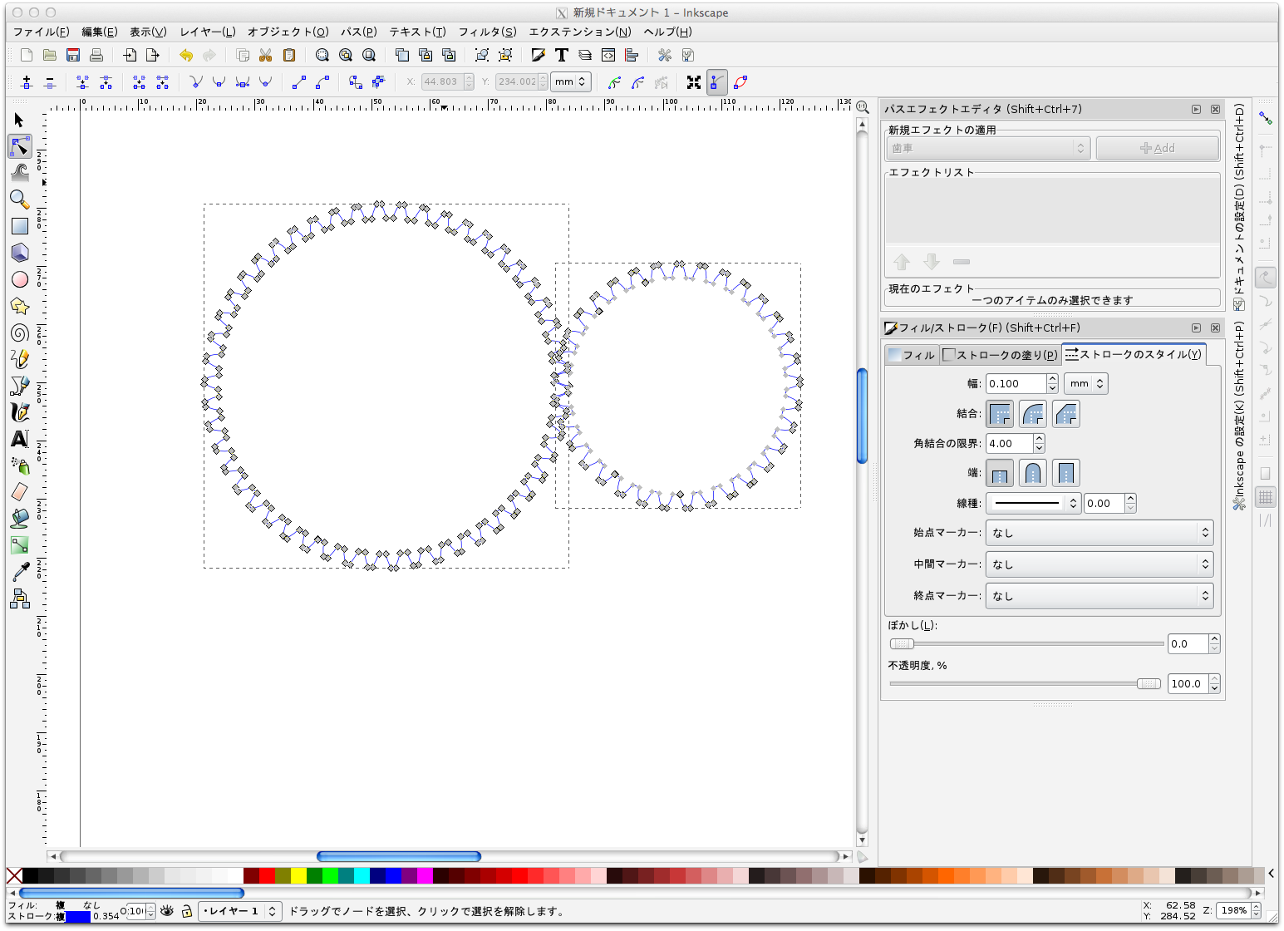Select round join style button
This screenshot has height=931, width=1284.
(1033, 414)
